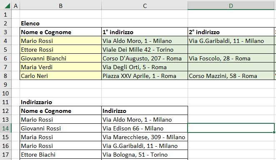Click the cell Corso Mazzini, 58 - Roma
Image resolution: width=276 pixels, height=160 pixels.
[231, 76]
